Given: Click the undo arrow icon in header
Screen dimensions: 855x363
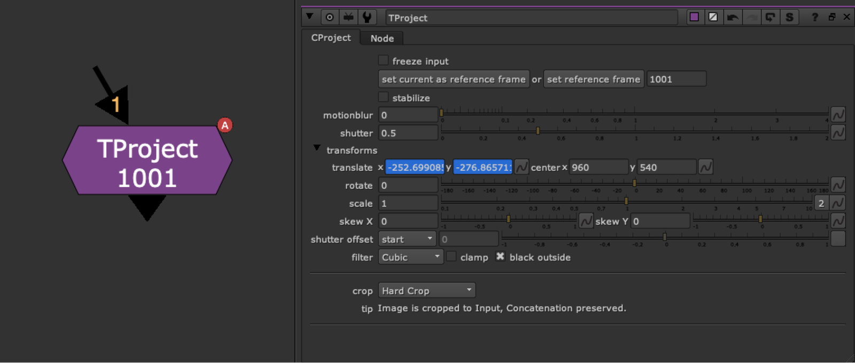Looking at the screenshot, I should click(x=733, y=17).
